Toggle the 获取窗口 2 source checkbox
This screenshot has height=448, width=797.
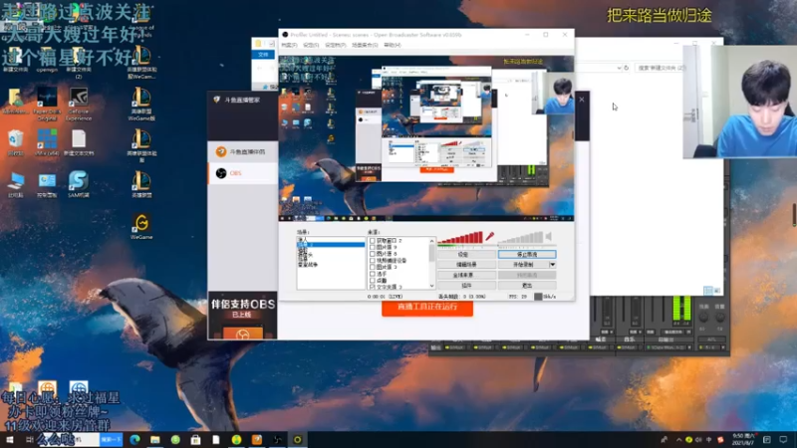(373, 241)
